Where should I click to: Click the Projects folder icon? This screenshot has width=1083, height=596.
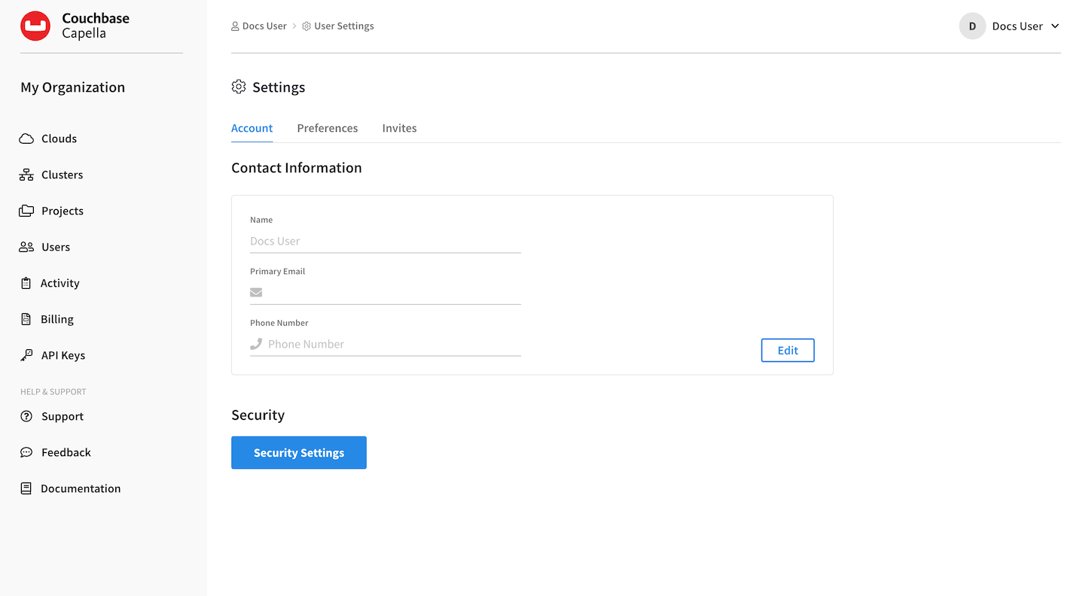[27, 211]
